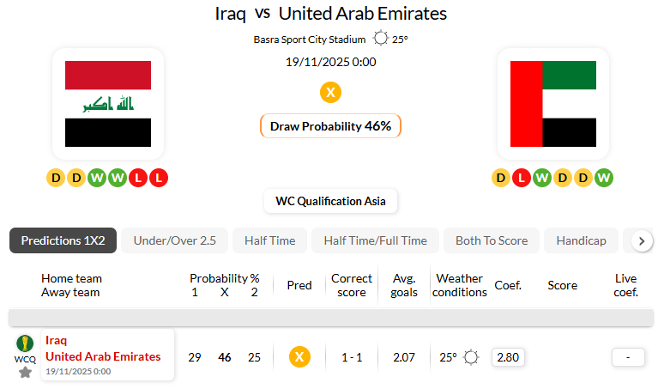Open the Both To Score tab
This screenshot has width=658, height=389.
click(x=492, y=240)
